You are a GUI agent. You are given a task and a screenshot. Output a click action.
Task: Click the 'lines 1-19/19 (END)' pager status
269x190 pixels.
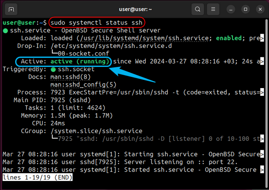(x=38, y=177)
